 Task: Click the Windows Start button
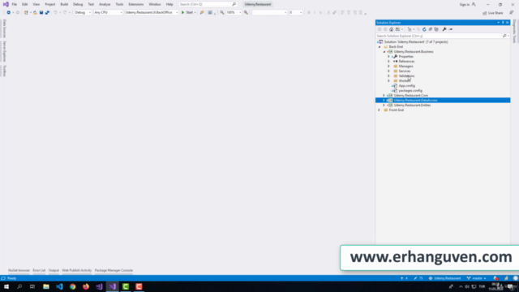click(6, 286)
